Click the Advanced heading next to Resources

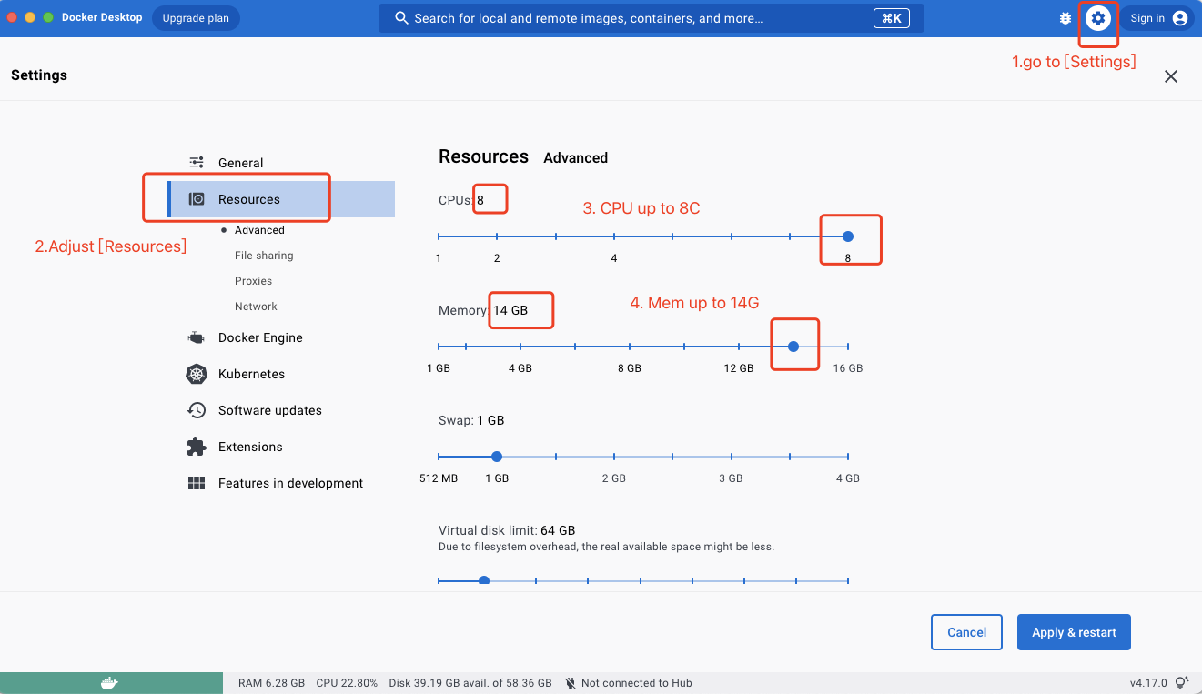[x=575, y=158]
